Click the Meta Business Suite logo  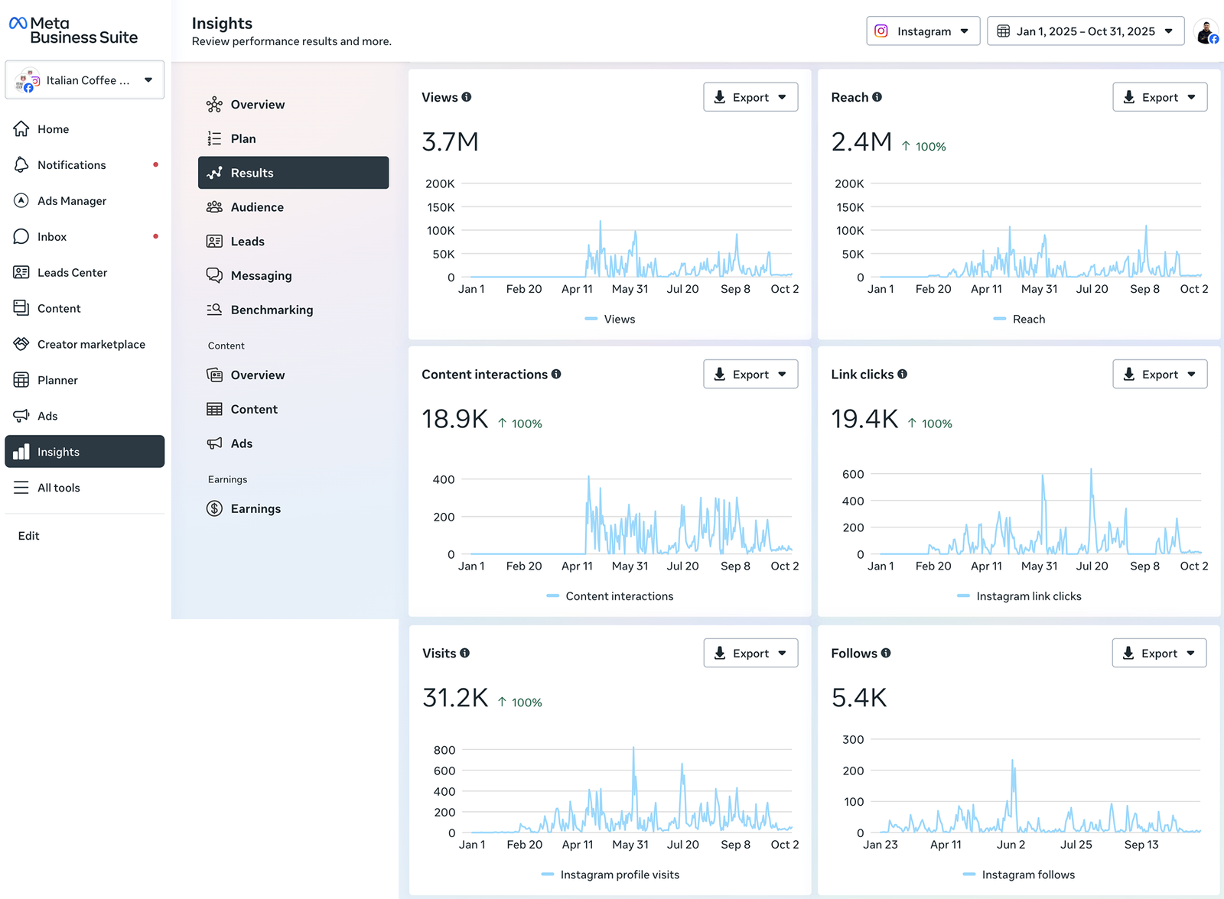pyautogui.click(x=73, y=31)
